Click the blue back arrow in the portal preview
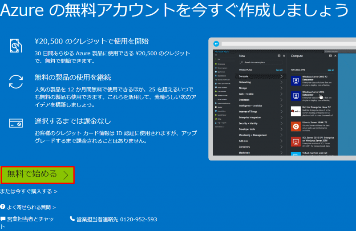 (216, 44)
